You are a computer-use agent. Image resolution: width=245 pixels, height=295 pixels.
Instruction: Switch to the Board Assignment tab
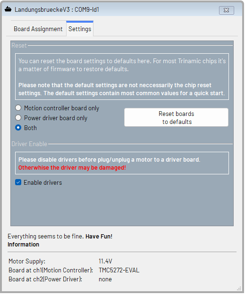tap(38, 29)
